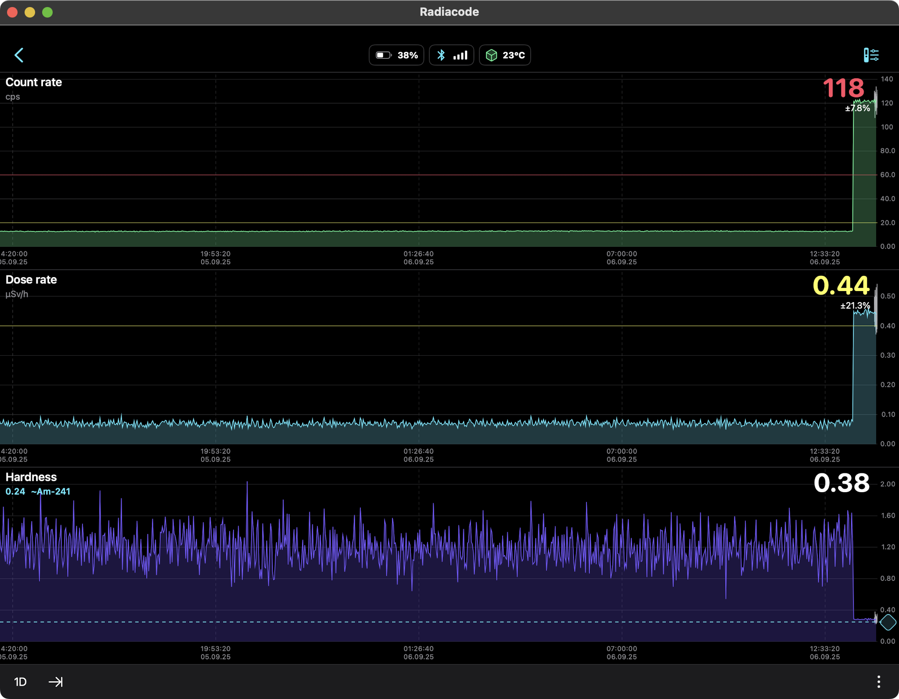This screenshot has height=699, width=899.
Task: Click the 0.44 dose rate reading
Action: [841, 286]
